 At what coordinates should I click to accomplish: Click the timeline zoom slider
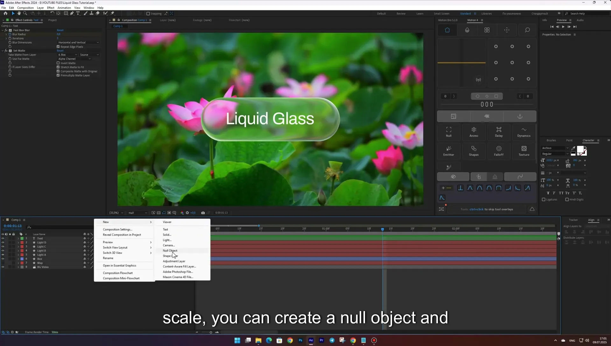click(211, 332)
